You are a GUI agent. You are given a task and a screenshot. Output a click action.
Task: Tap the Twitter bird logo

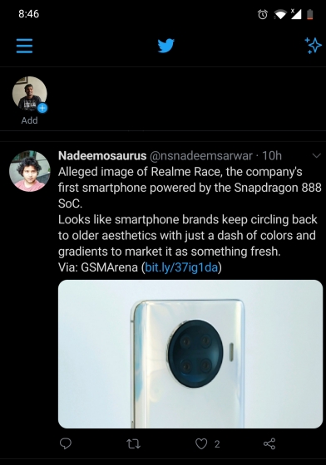click(165, 46)
